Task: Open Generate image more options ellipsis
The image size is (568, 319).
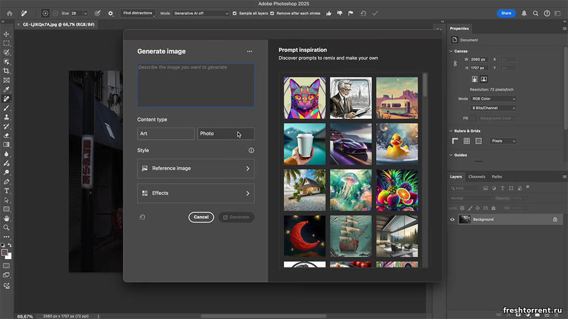Action: click(249, 52)
